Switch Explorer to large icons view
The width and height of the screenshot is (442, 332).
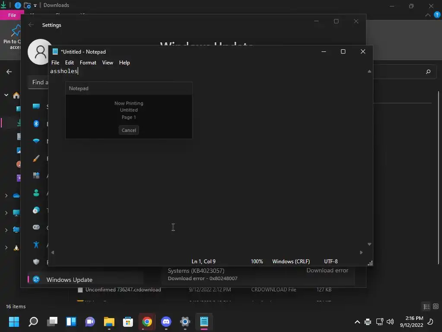click(436, 306)
